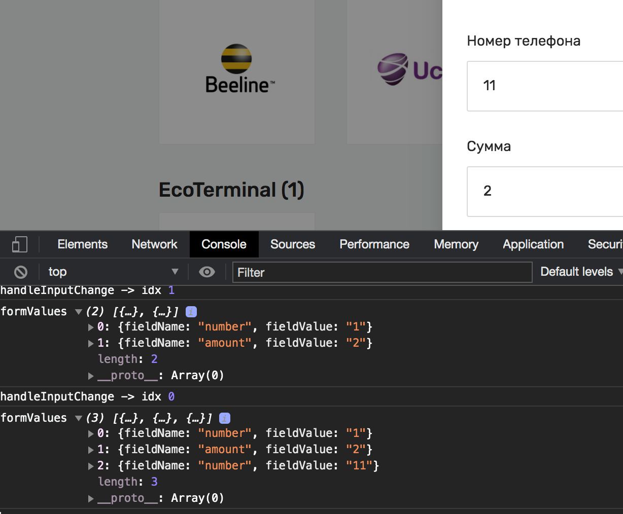Switch to the Application tab
Viewport: 623px width, 514px height.
[533, 244]
